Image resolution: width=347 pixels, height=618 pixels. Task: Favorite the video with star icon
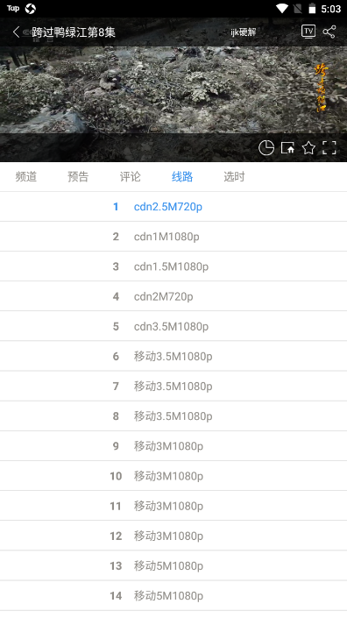(308, 148)
